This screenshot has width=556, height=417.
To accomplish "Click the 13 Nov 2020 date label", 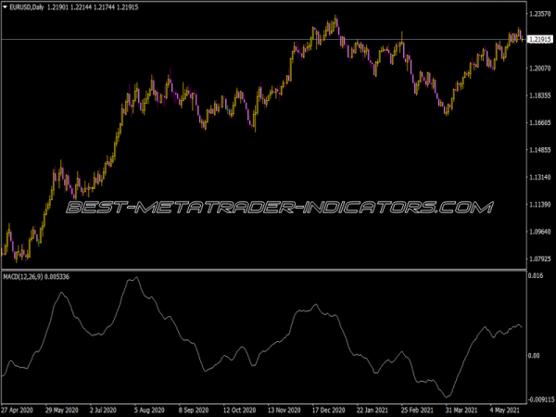I will point(284,411).
